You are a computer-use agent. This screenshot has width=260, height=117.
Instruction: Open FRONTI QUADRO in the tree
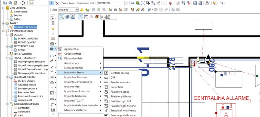click(27, 42)
